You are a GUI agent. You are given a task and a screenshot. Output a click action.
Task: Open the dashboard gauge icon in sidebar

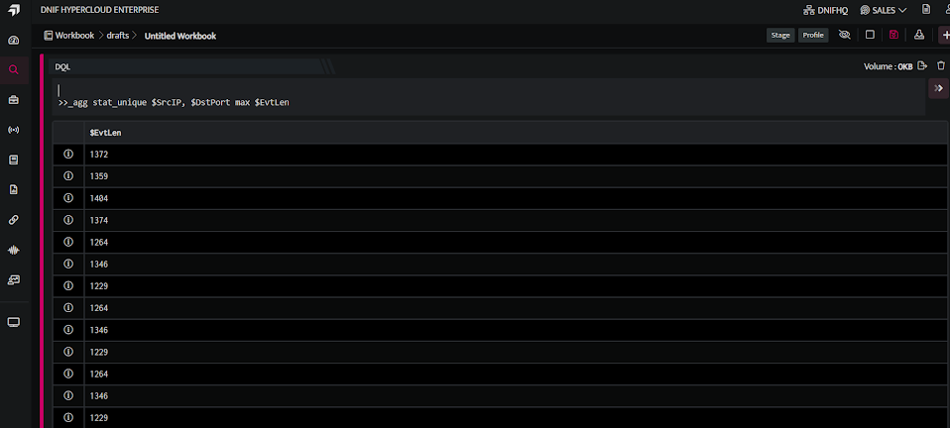(x=13, y=41)
